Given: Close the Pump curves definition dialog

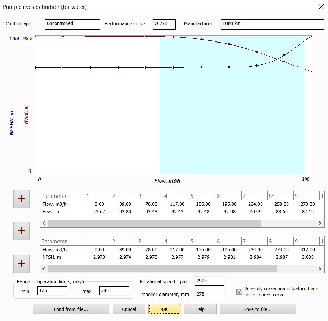Looking at the screenshot, I should point(321,7).
